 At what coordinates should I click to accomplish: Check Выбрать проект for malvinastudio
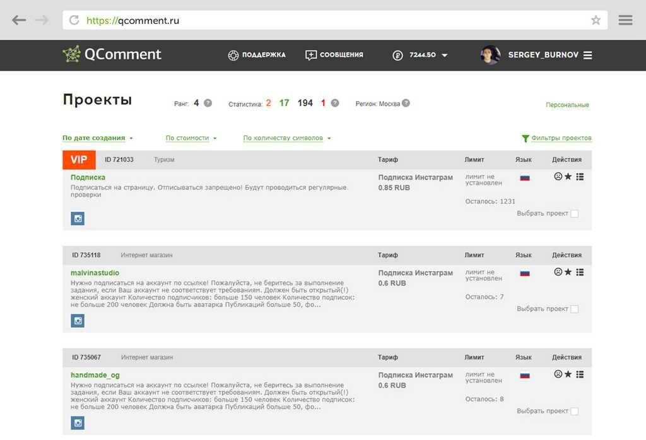[x=575, y=309]
